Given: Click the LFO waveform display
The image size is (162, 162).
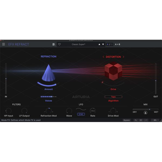Looking at the screenshot, I should pos(81,109).
